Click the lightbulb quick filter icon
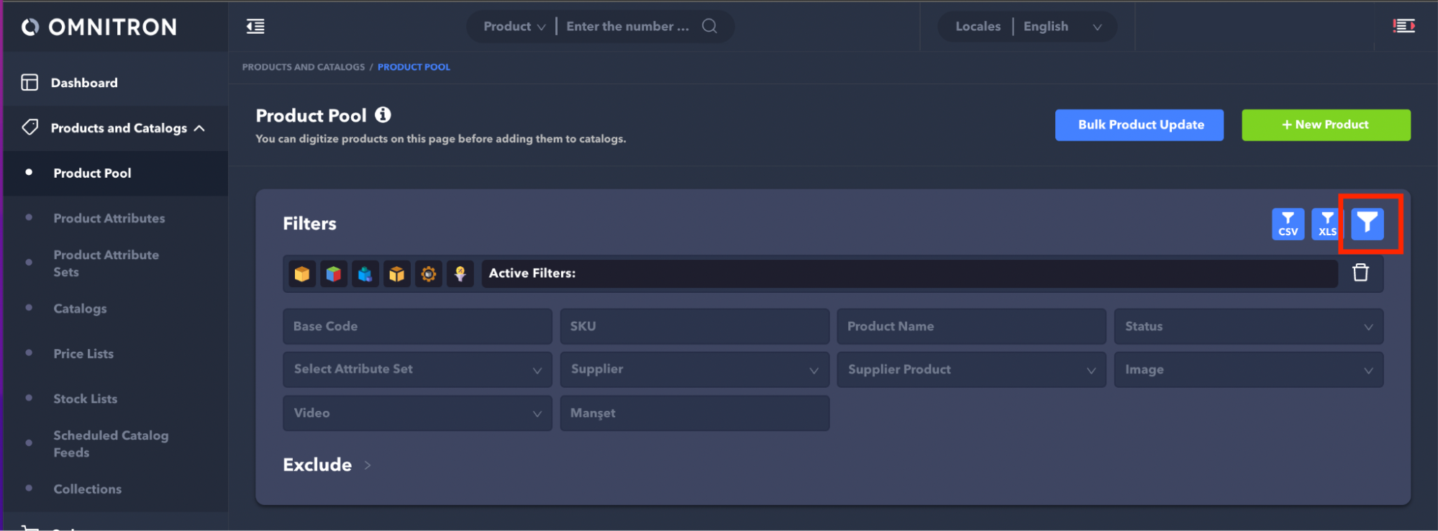The width and height of the screenshot is (1438, 531). click(x=460, y=273)
